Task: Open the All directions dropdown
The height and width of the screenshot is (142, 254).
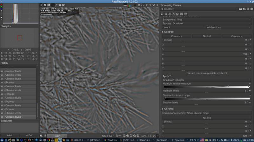Action: coord(229,27)
